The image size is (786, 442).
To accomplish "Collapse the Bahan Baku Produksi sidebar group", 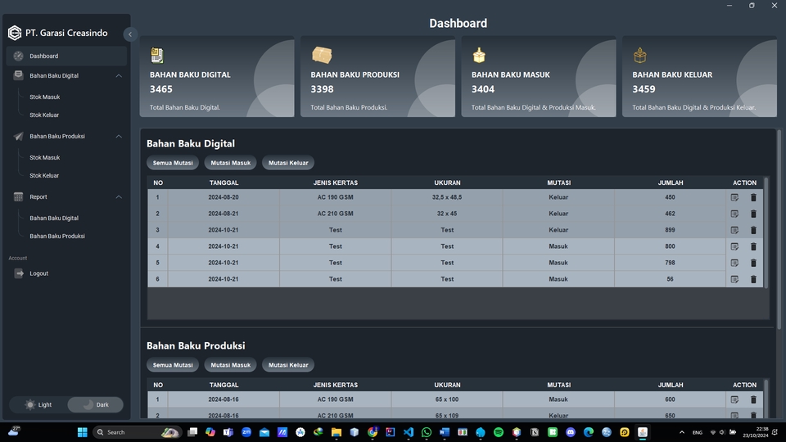I will 119,137.
